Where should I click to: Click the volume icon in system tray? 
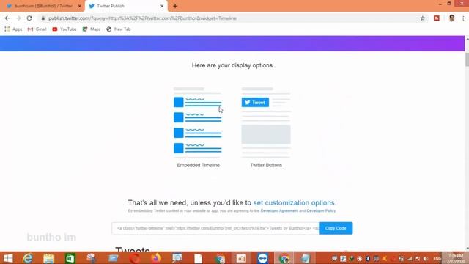[425, 258]
